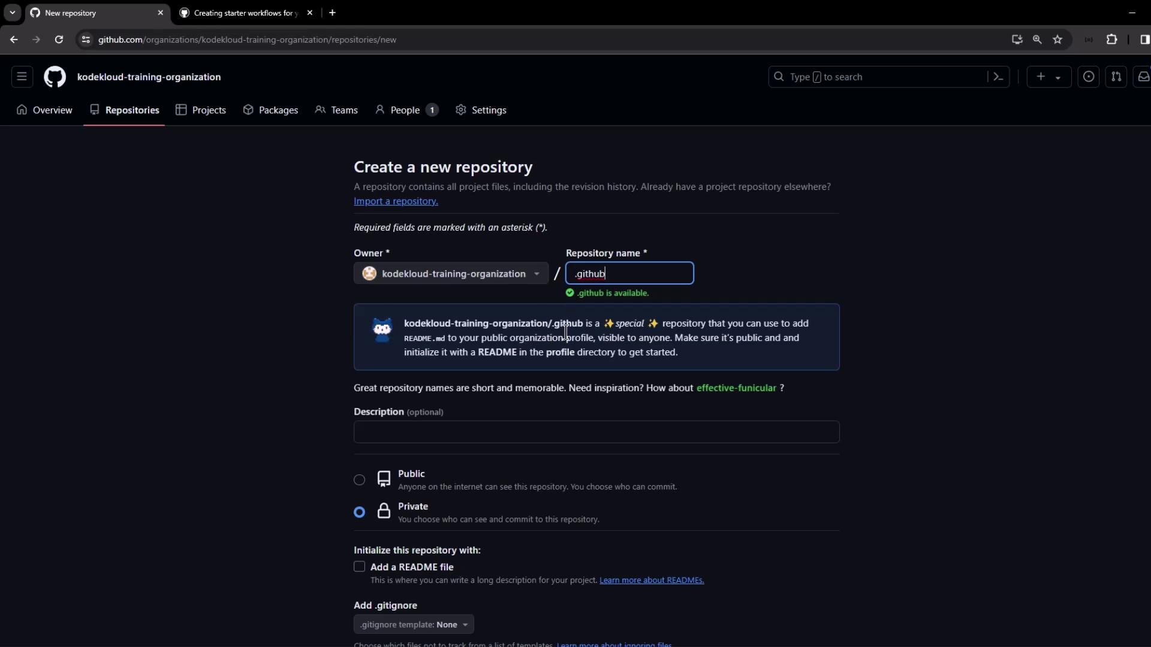Click the GitHub Octocat logo
Viewport: 1151px width, 647px height.
[x=55, y=77]
